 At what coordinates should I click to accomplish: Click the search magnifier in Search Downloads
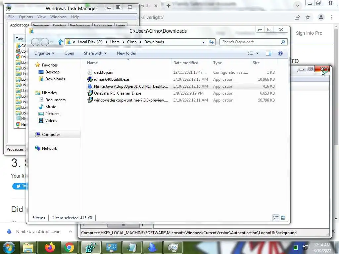tap(283, 42)
